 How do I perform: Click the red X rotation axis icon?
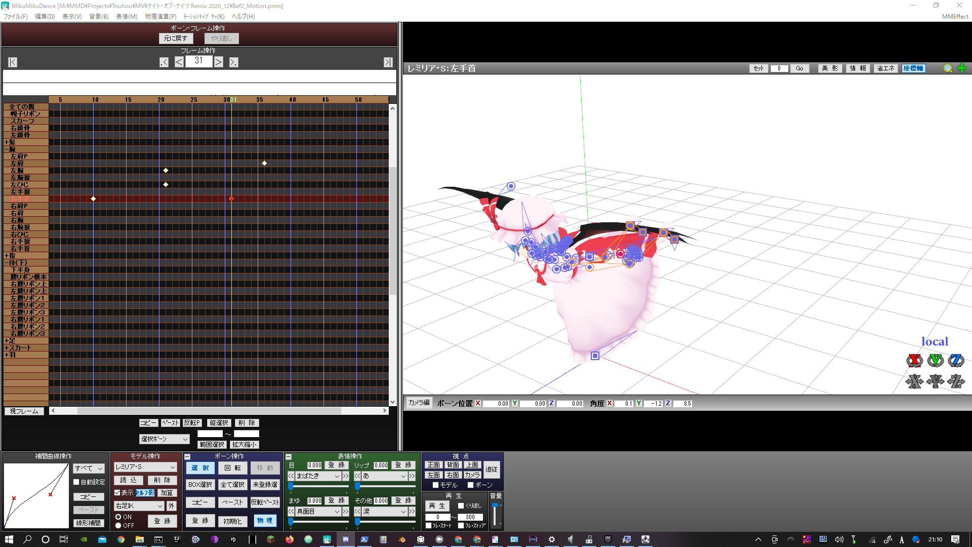(914, 361)
